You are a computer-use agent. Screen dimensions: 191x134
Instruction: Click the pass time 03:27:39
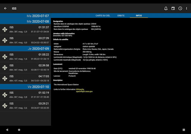click(x=44, y=38)
